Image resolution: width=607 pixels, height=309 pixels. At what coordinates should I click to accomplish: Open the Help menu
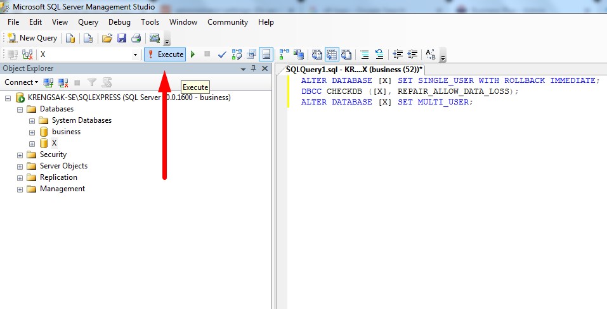[266, 22]
